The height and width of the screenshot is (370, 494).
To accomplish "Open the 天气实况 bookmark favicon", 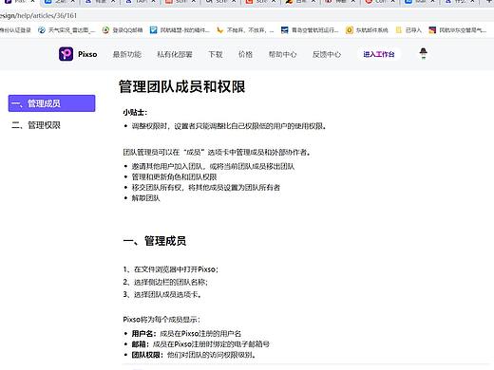I will click(42, 30).
